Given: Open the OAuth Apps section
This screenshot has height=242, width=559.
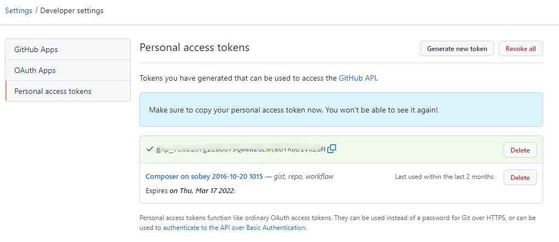Looking at the screenshot, I should coord(35,70).
